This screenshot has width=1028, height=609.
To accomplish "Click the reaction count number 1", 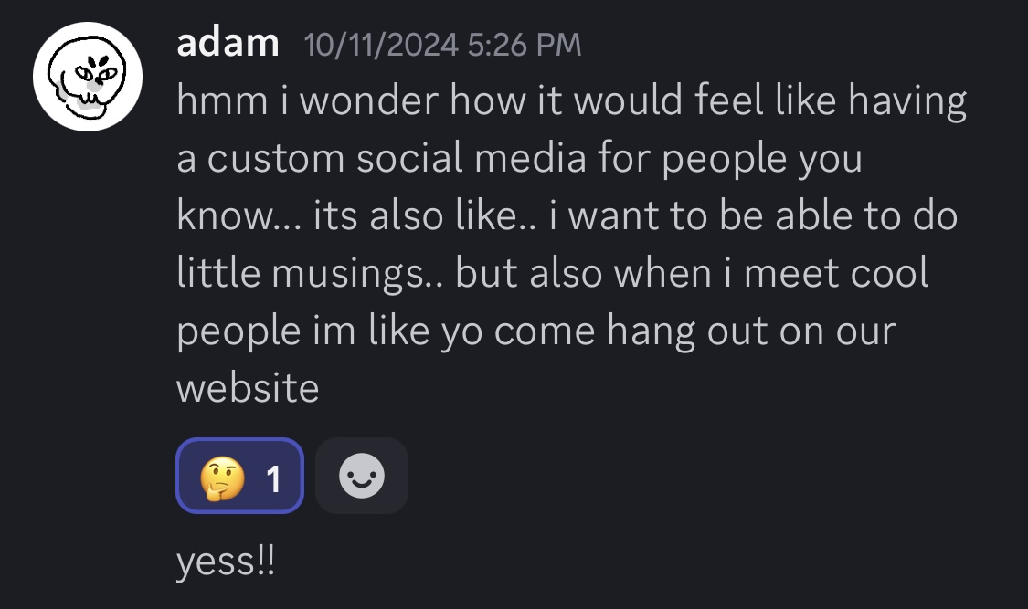I will (272, 478).
